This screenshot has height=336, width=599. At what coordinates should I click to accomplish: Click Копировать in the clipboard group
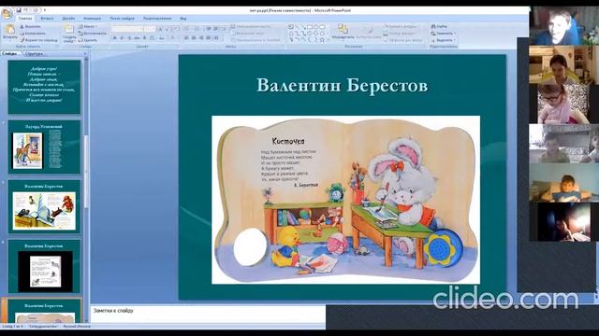click(33, 34)
